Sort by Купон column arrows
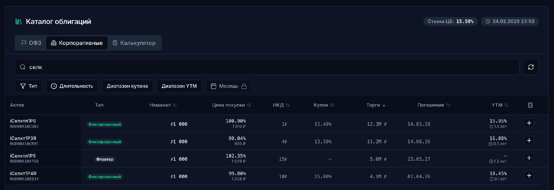 point(332,105)
